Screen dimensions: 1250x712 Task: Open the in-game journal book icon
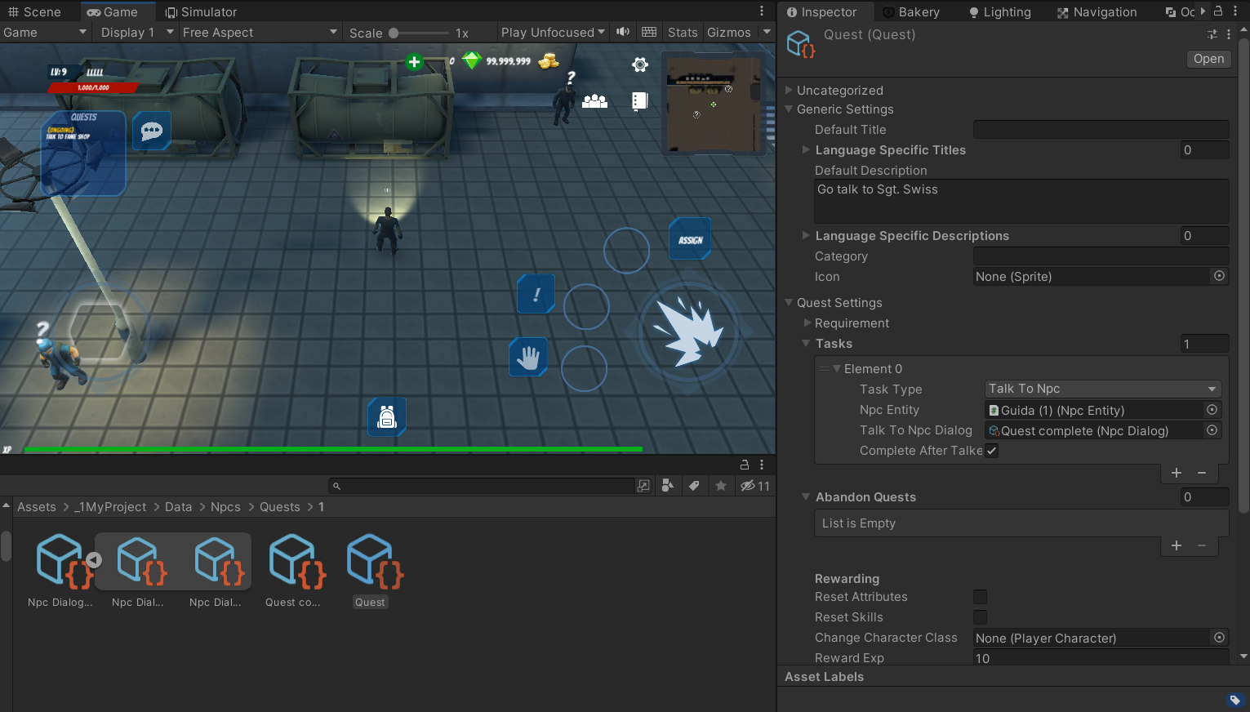click(640, 100)
